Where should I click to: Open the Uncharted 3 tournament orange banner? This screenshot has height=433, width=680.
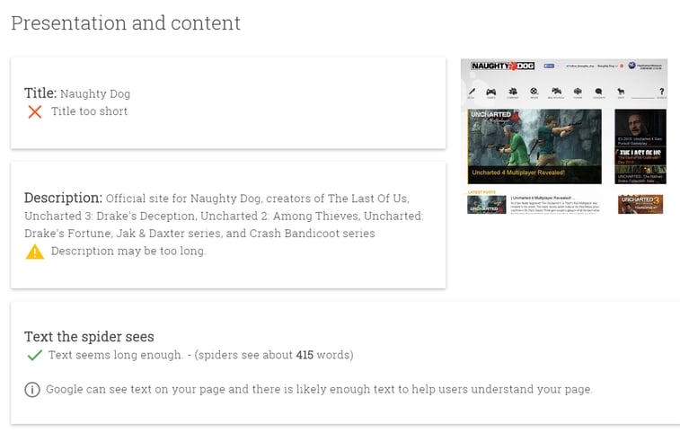coord(640,204)
